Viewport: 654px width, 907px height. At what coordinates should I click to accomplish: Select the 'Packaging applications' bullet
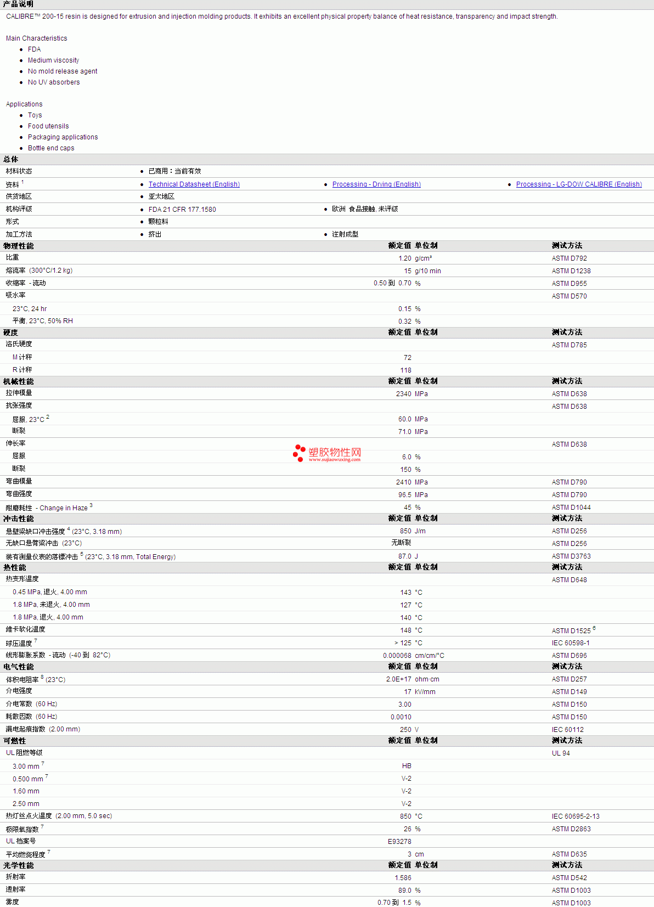63,137
